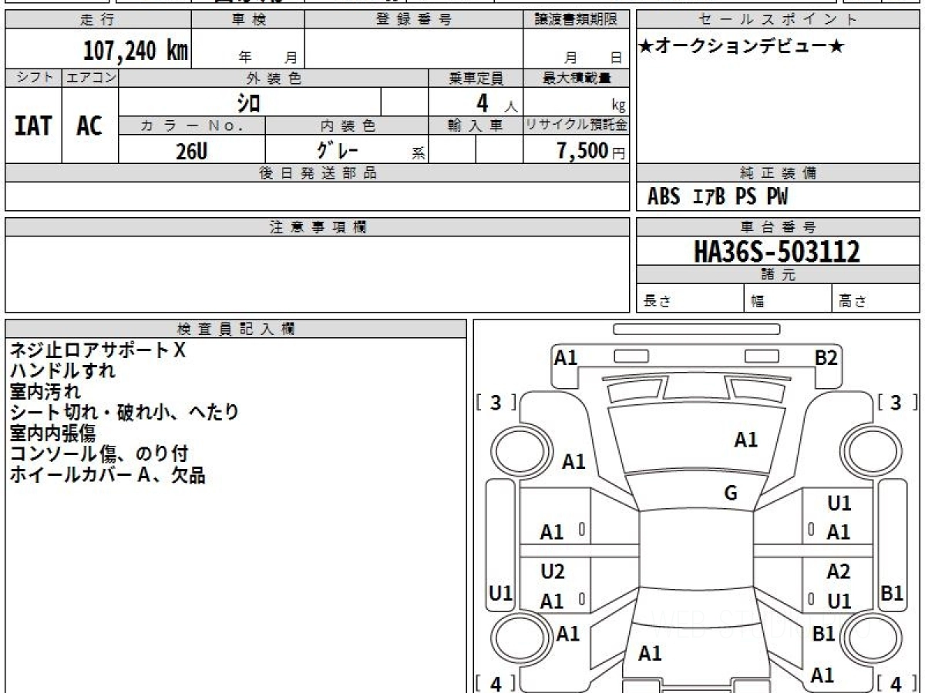Select the ★オークションデビュー★ sales point text

742,47
